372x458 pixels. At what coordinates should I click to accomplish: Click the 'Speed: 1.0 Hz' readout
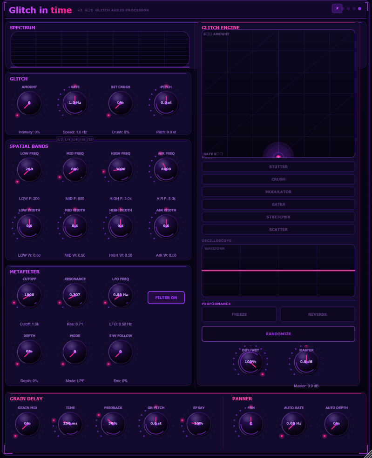pyautogui.click(x=75, y=132)
